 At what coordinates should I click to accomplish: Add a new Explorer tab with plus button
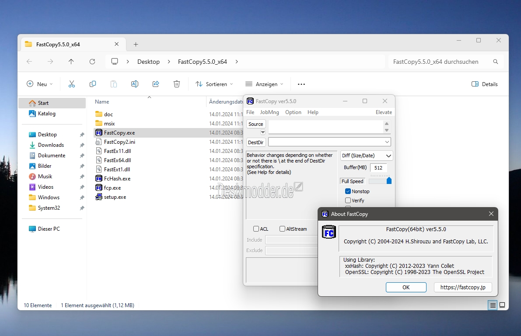click(136, 44)
